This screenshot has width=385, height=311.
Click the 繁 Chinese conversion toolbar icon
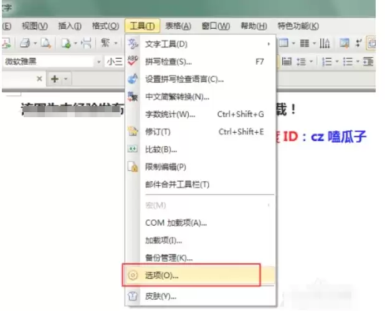click(x=105, y=43)
